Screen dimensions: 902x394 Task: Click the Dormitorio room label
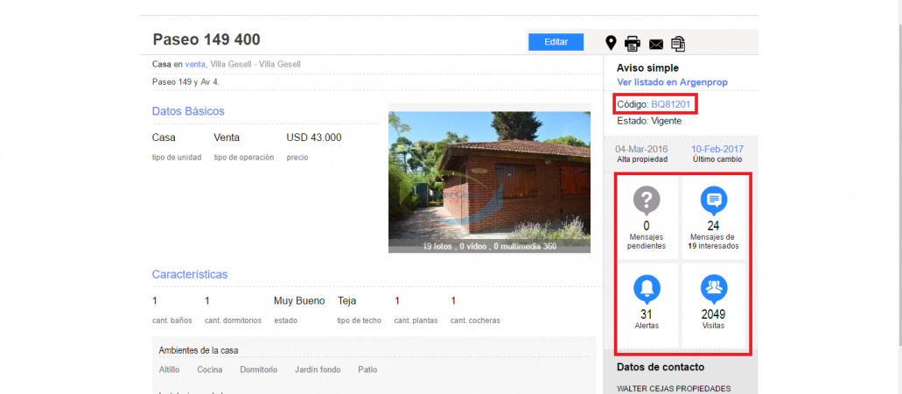tap(259, 369)
